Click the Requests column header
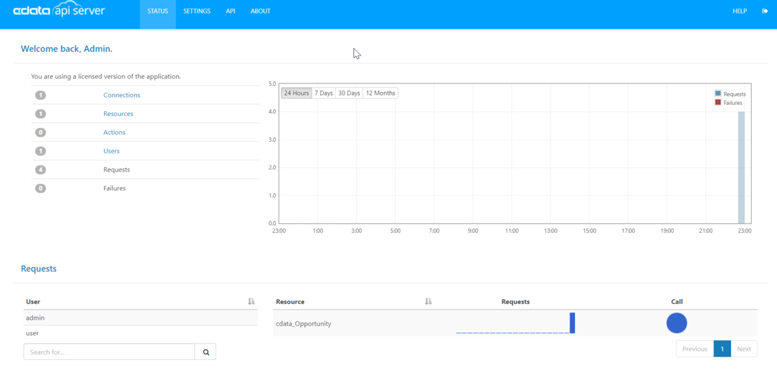Viewport: 777px width, 376px height. tap(515, 302)
